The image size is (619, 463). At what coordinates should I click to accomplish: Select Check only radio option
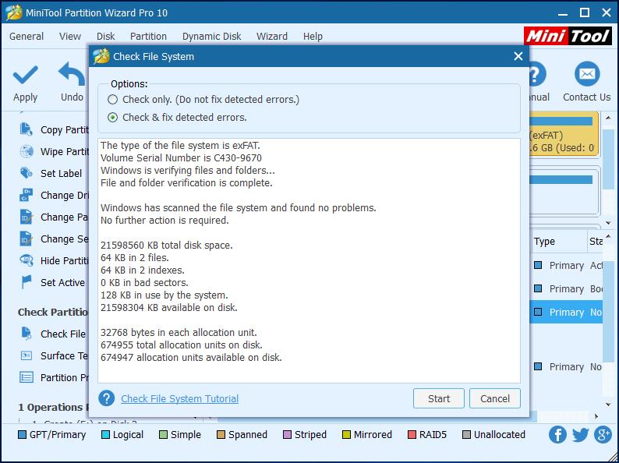tap(112, 100)
